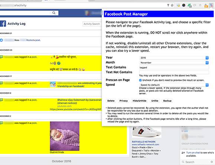Click the black circular extension icon

pyautogui.click(x=184, y=5)
